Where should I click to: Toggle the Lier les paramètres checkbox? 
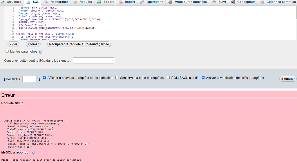[7, 52]
